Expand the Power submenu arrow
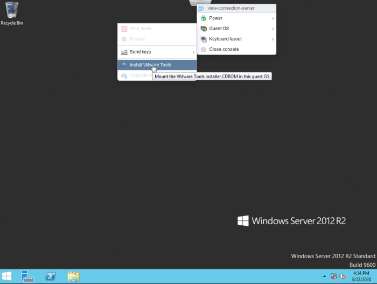377x284 pixels. pos(273,18)
